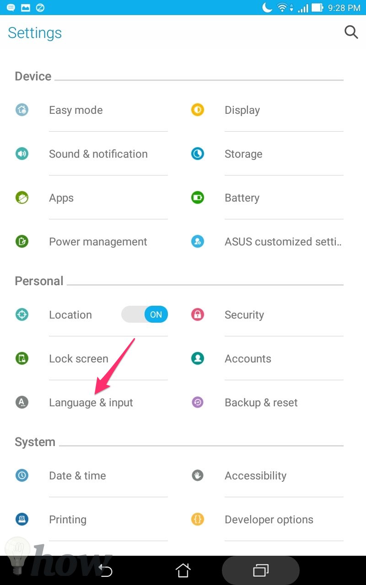The image size is (366, 585).
Task: Open the Easy mode icon
Action: coord(22,110)
